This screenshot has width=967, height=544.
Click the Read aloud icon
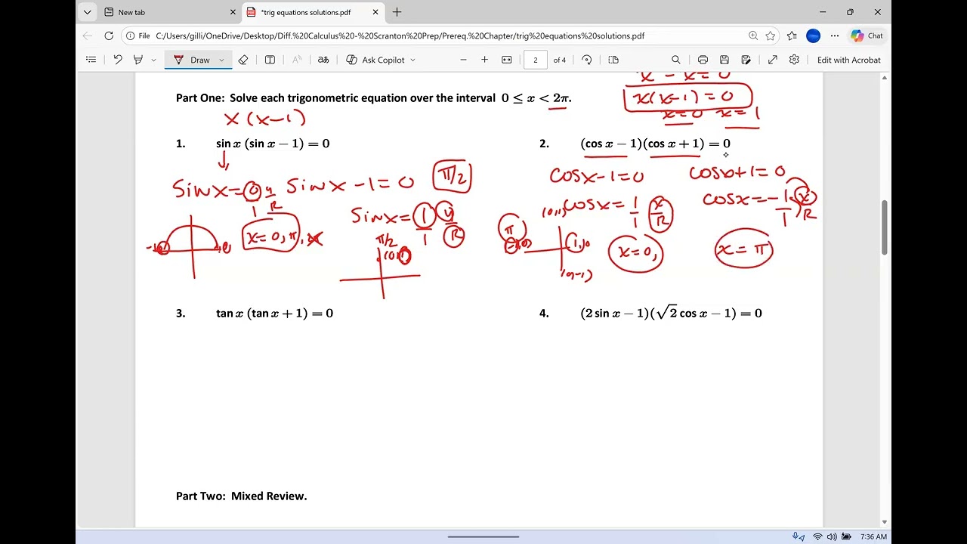click(x=297, y=60)
